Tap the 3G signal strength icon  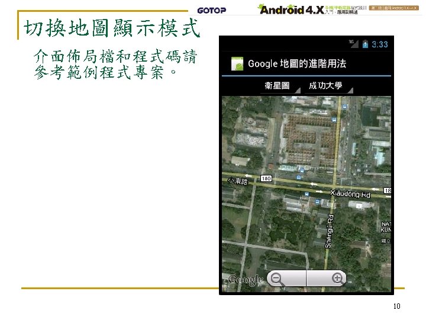pos(354,44)
